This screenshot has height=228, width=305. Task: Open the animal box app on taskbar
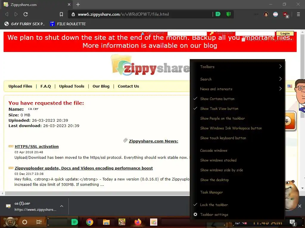click(x=122, y=222)
